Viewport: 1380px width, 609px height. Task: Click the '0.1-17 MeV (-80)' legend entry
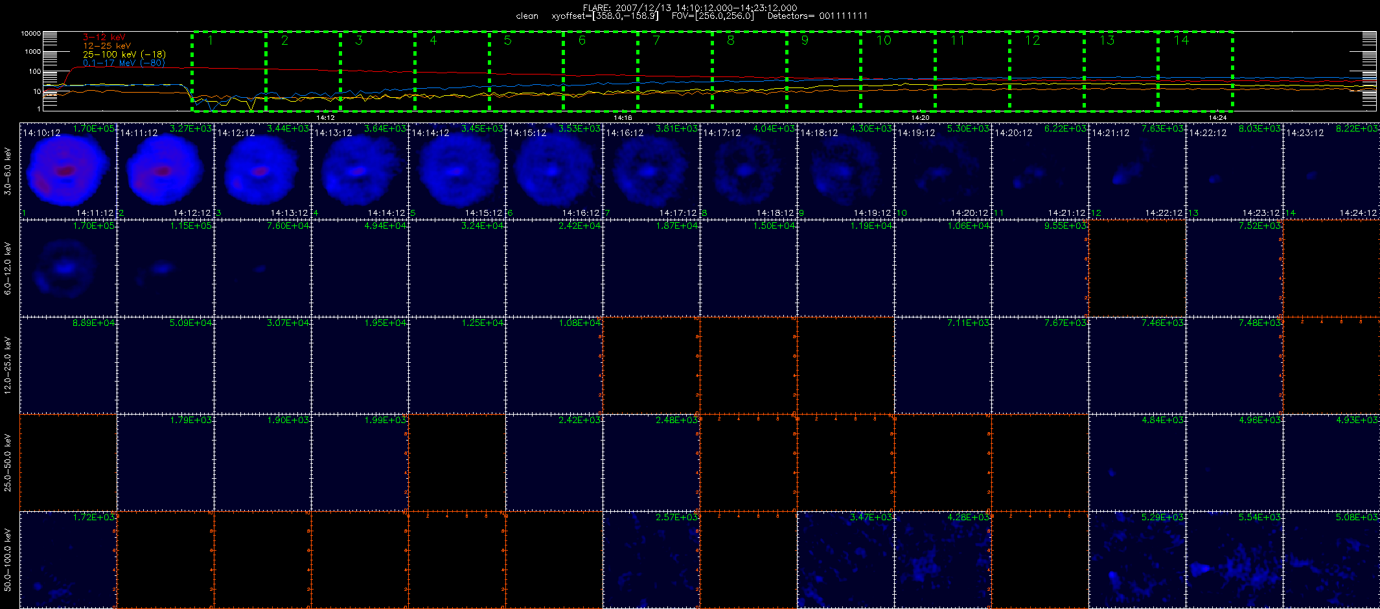tap(124, 63)
